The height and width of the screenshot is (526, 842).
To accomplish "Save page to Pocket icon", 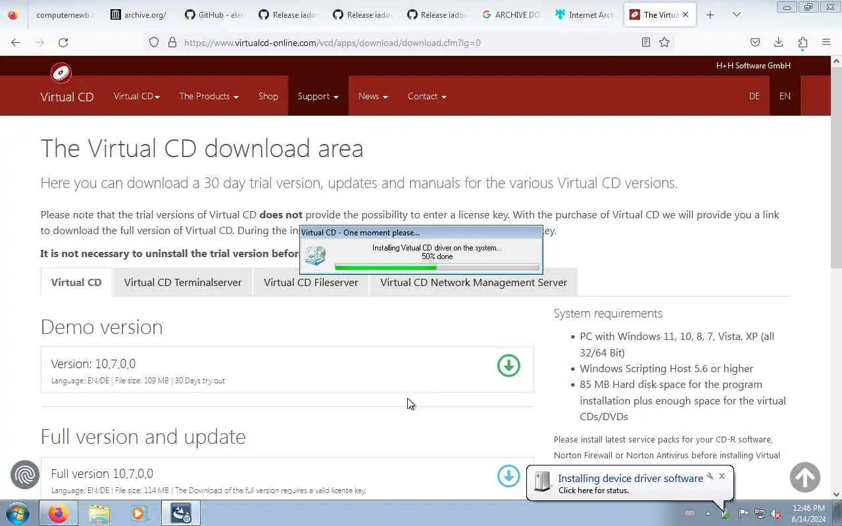I will [x=755, y=42].
